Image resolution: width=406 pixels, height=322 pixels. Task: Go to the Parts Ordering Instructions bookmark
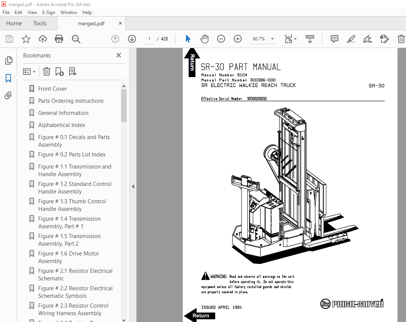coord(71,101)
